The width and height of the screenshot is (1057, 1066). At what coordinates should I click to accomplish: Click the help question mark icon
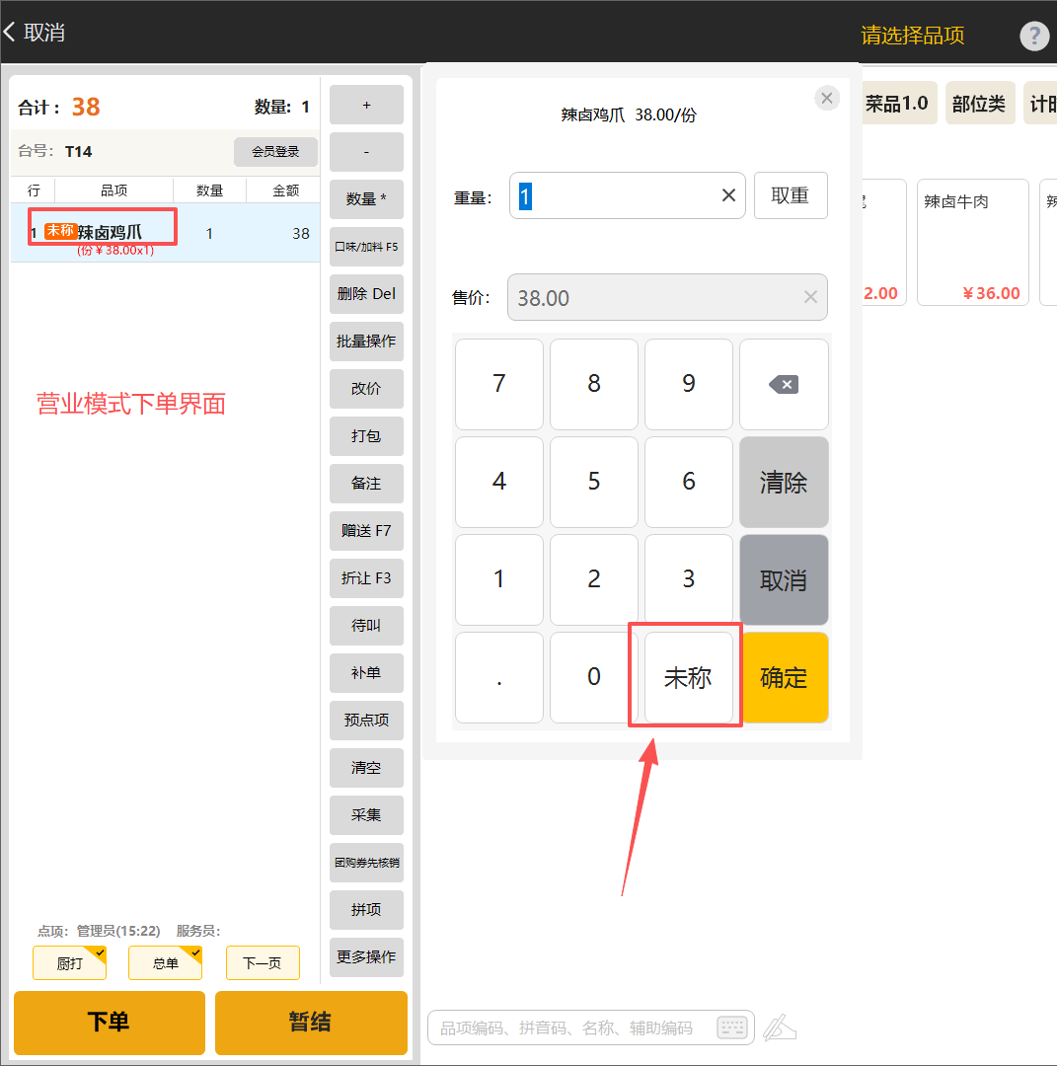coord(1033,37)
